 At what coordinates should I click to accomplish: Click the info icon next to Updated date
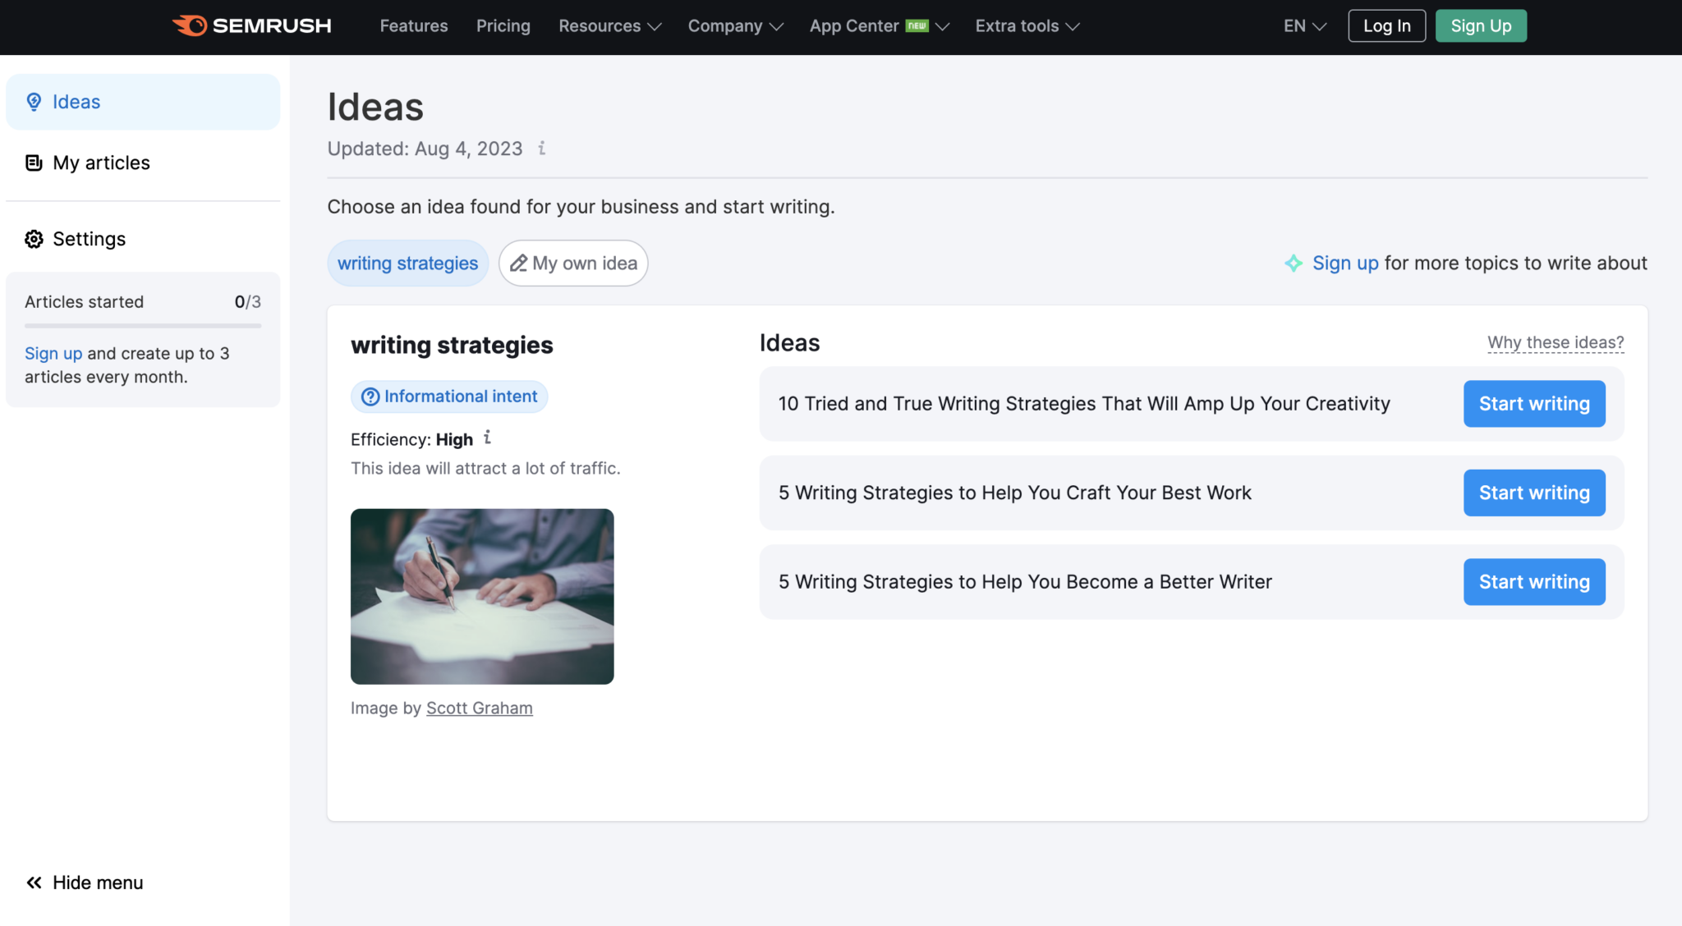click(x=543, y=147)
